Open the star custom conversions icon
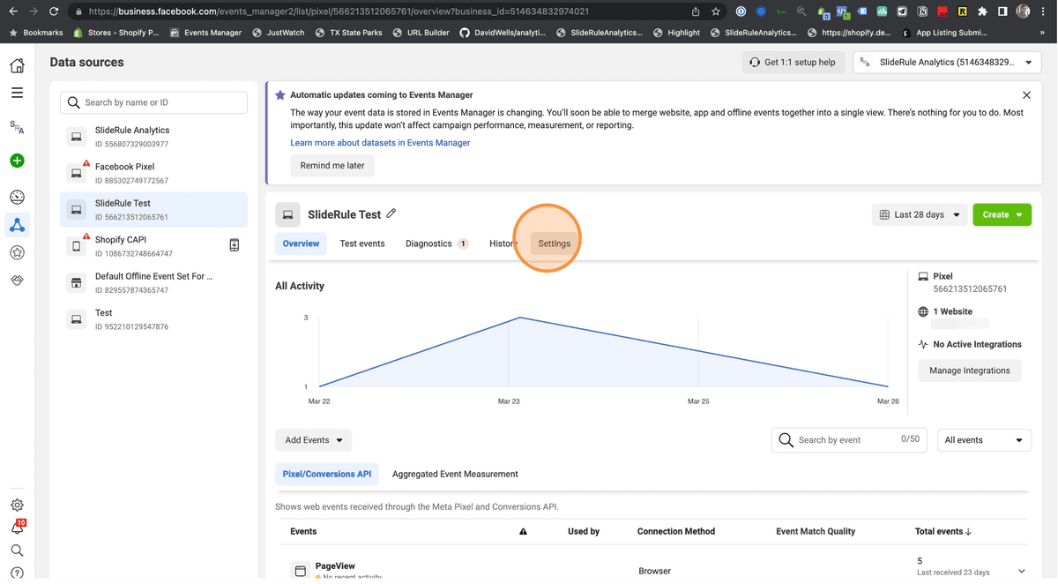The width and height of the screenshot is (1058, 584). point(17,252)
